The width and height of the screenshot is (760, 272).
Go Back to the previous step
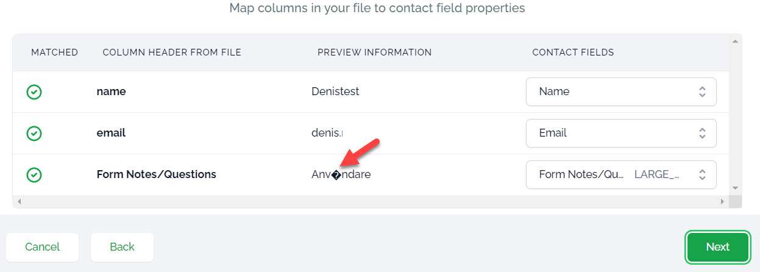(x=122, y=247)
